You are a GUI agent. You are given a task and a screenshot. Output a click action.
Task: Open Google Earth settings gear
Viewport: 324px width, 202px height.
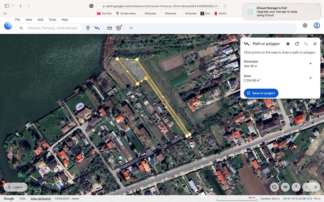pos(305,25)
